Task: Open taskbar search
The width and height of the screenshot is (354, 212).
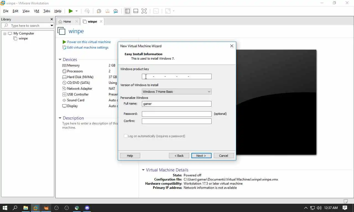Action: tap(15, 208)
